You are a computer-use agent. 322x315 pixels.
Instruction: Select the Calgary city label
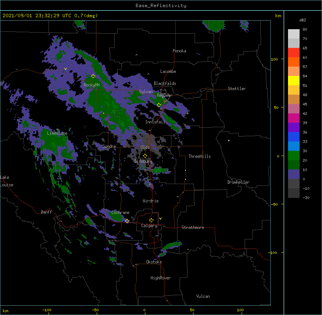149,226
